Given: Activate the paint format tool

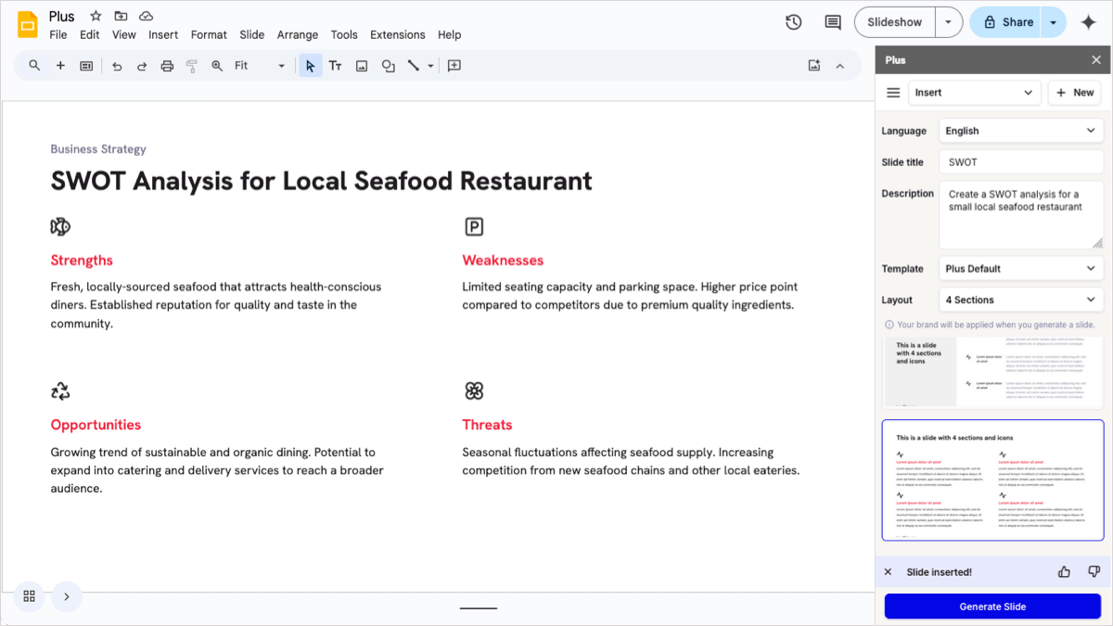Looking at the screenshot, I should coord(192,66).
